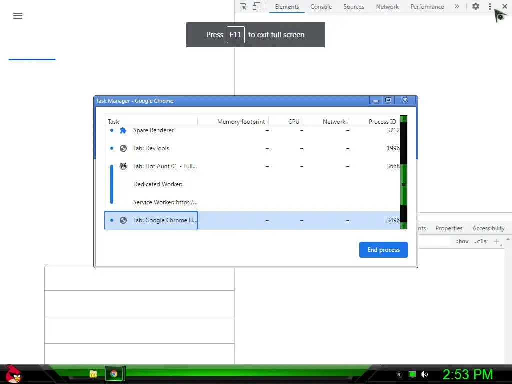Viewport: 512px width, 384px height.
Task: Toggle the .cls element classes option
Action: pos(480,241)
